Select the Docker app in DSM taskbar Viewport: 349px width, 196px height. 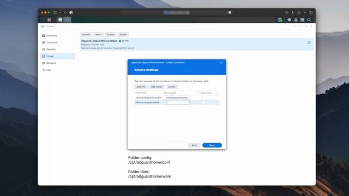68,20
